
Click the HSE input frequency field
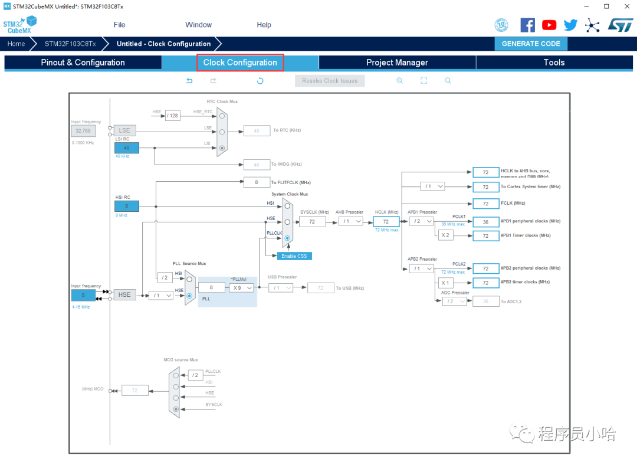(x=83, y=295)
